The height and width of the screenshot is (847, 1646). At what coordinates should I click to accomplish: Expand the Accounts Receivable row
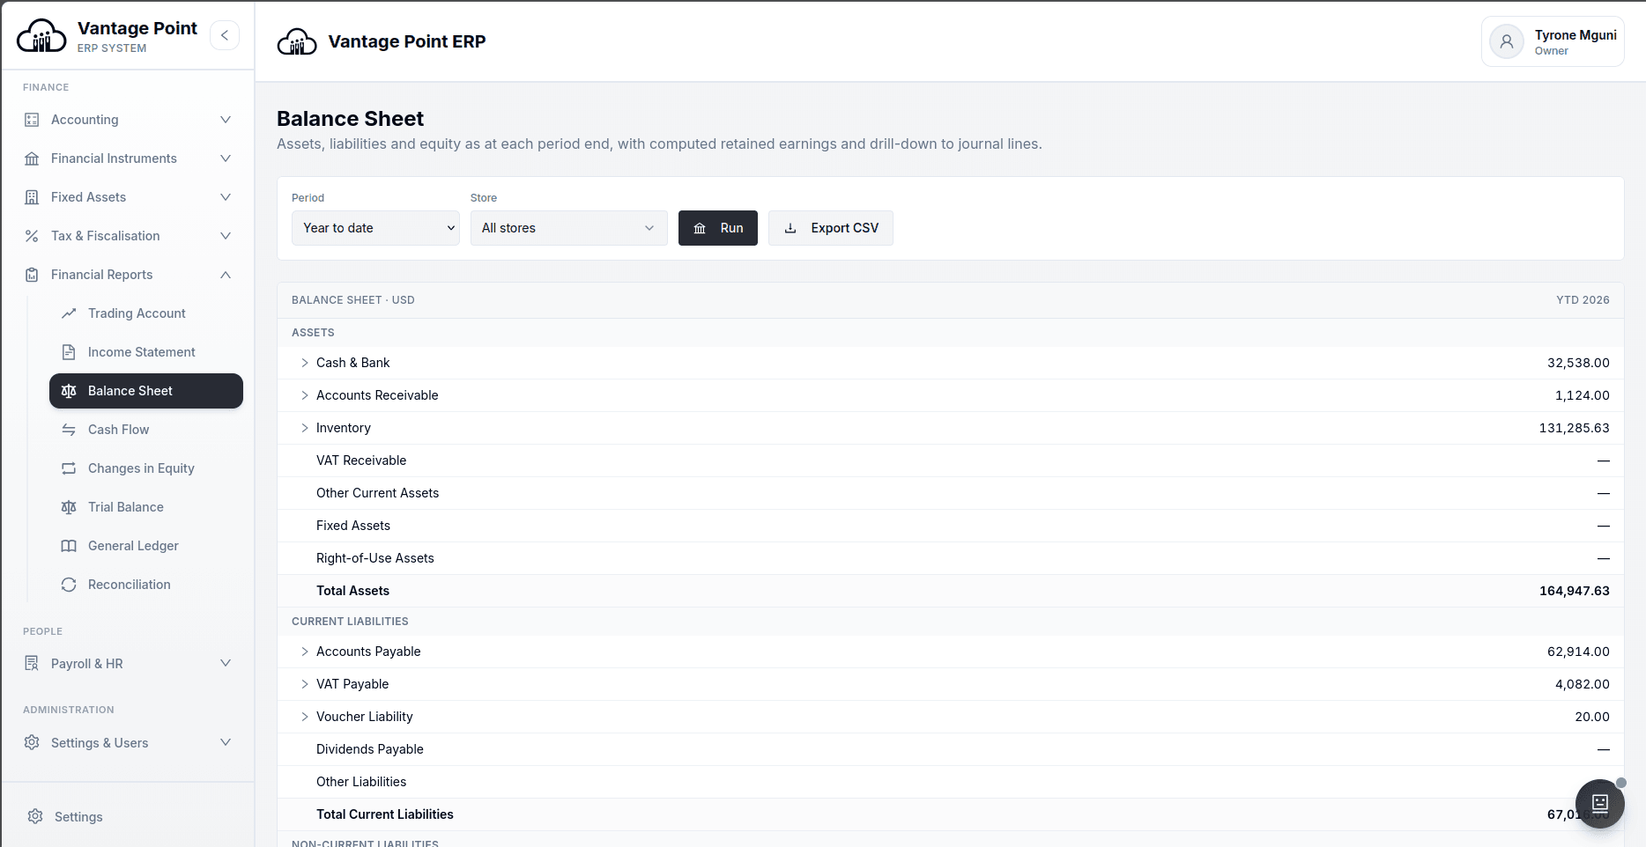point(305,395)
